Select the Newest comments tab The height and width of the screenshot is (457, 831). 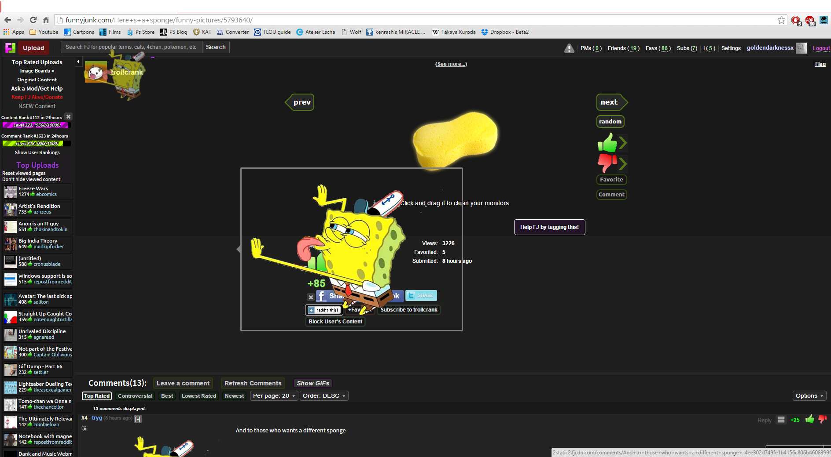click(234, 396)
